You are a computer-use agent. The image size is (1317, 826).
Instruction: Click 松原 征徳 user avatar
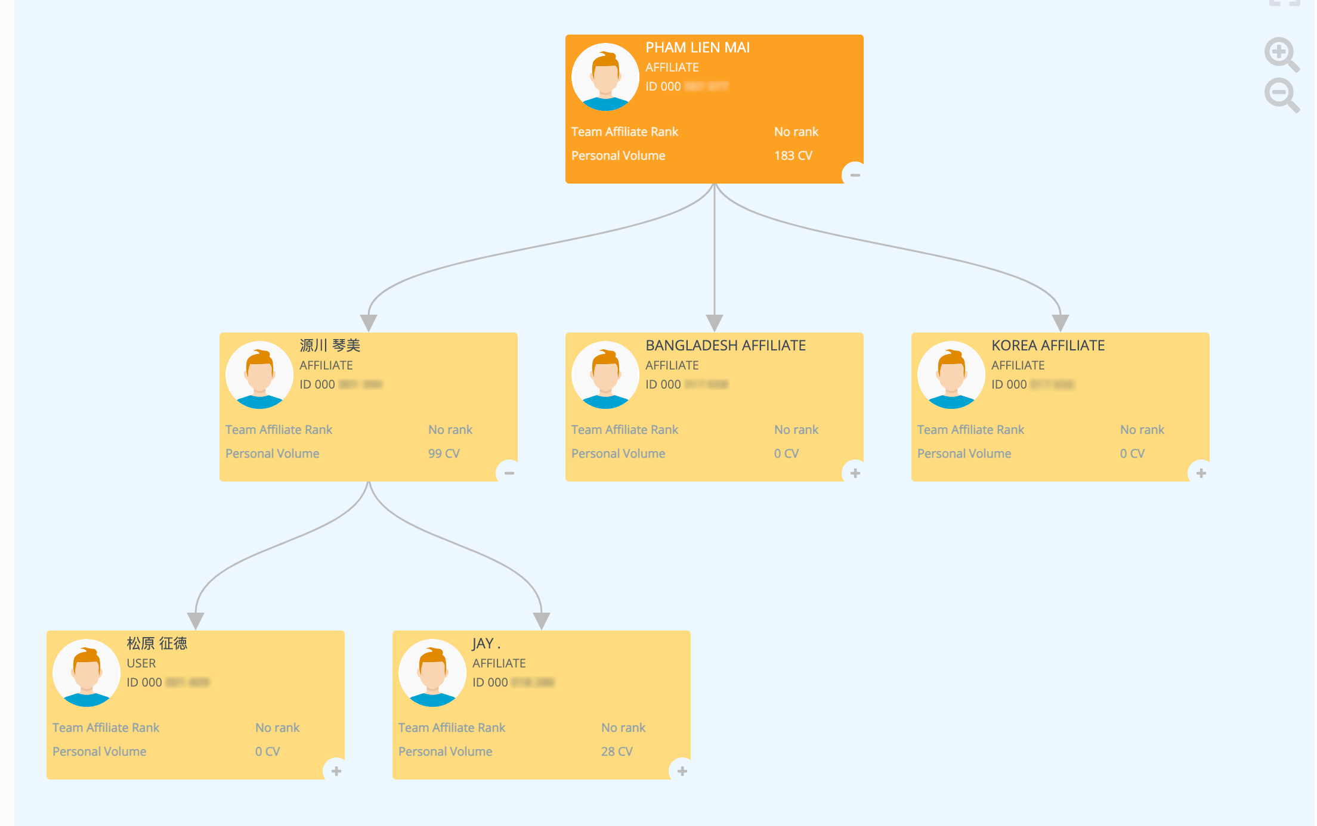pyautogui.click(x=86, y=673)
